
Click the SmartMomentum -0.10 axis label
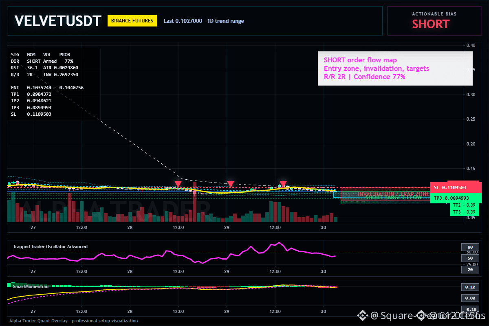click(x=469, y=310)
